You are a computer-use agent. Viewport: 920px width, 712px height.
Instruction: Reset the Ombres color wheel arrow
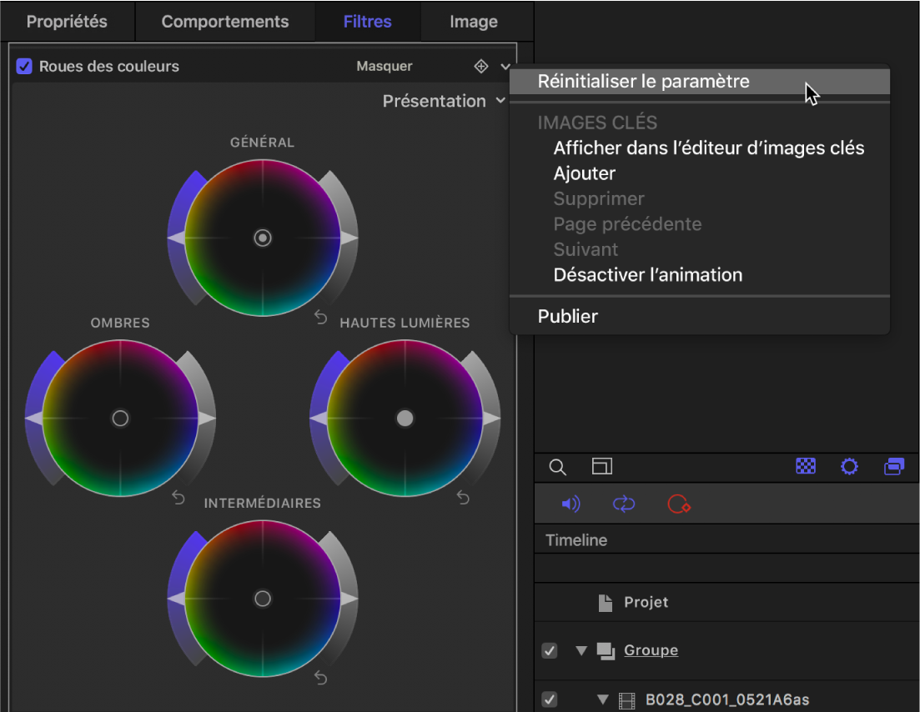tap(177, 498)
